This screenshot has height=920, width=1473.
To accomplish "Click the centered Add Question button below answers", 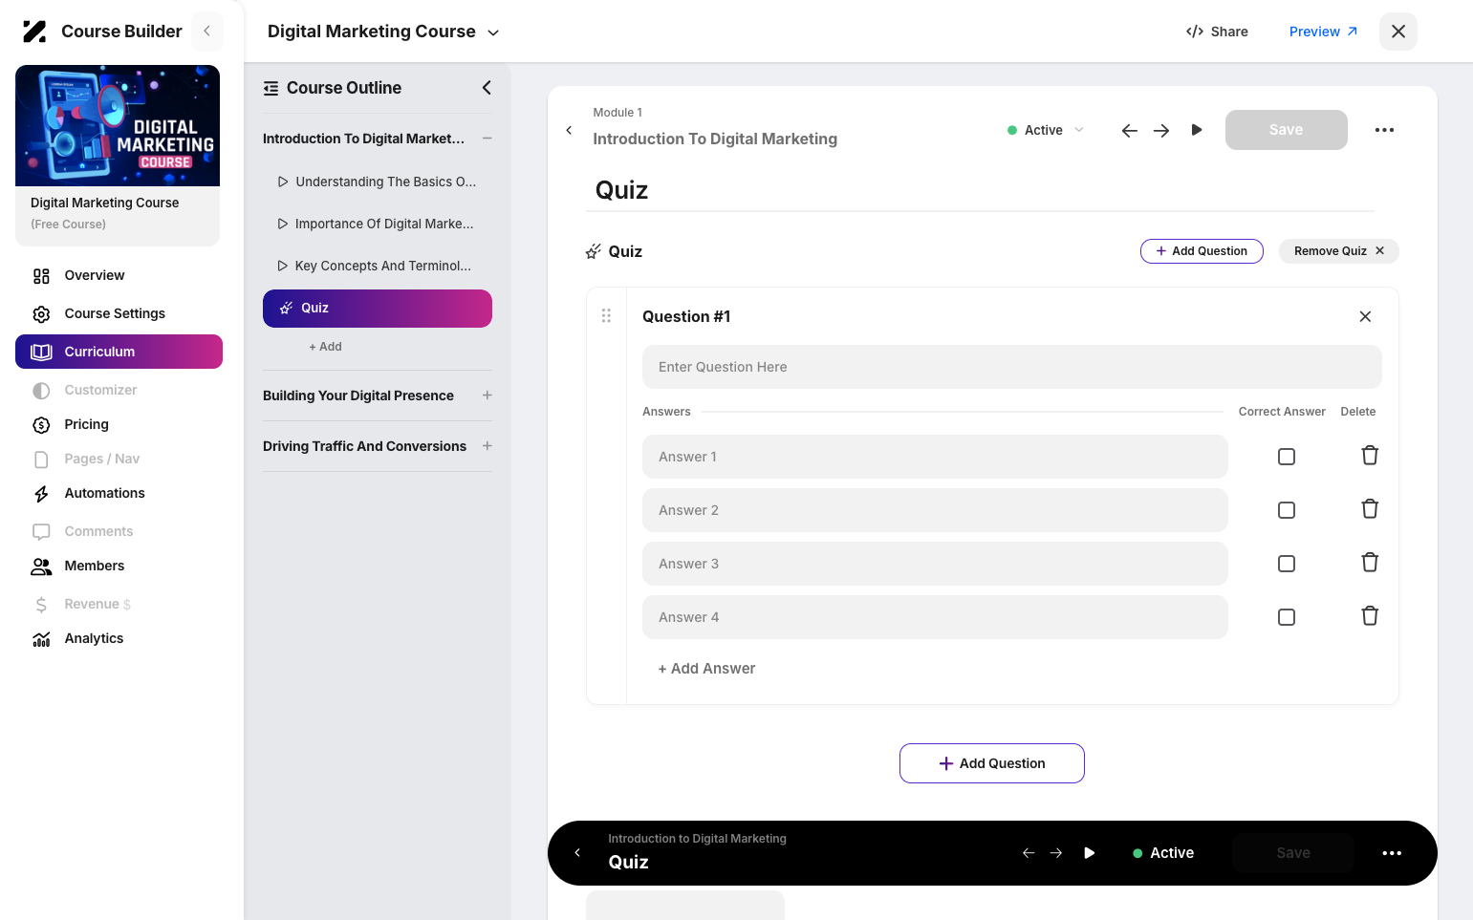I will (992, 763).
